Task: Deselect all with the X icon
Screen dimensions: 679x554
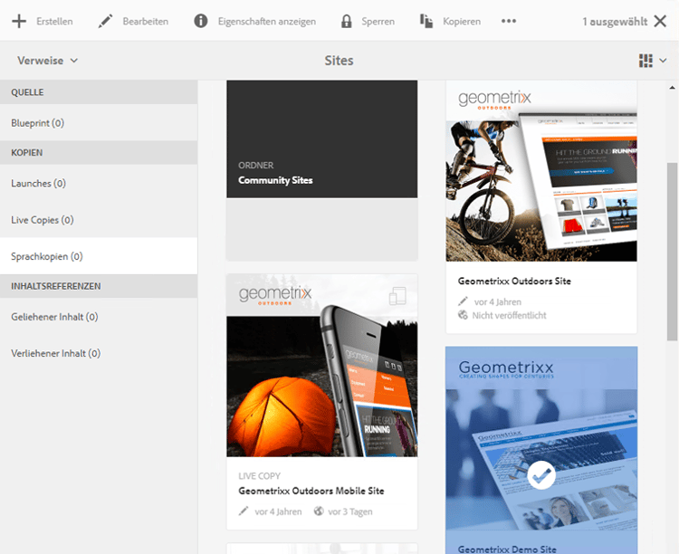Action: click(660, 21)
